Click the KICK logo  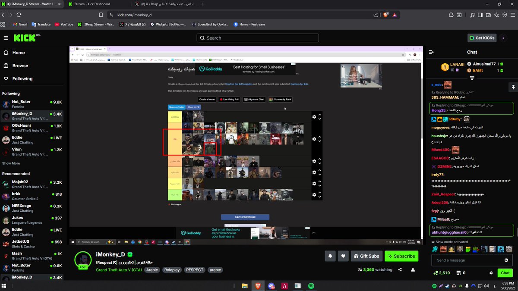coord(27,38)
